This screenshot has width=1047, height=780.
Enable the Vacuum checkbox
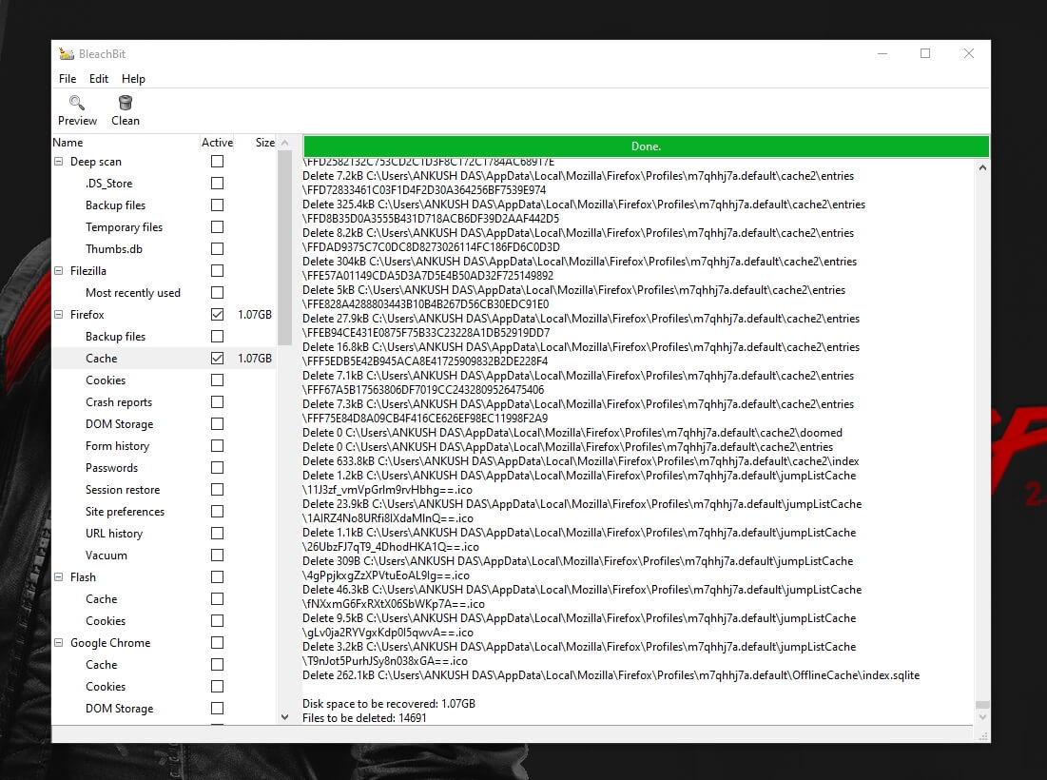(217, 555)
